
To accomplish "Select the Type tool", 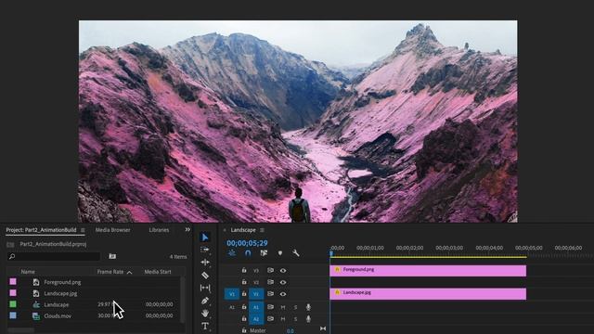I will 205,326.
